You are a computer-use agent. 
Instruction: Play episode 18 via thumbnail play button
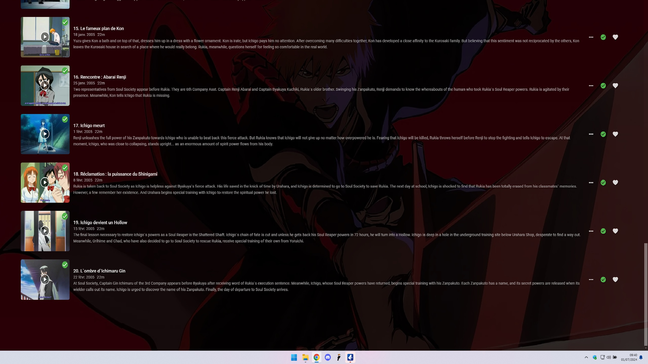pos(45,182)
